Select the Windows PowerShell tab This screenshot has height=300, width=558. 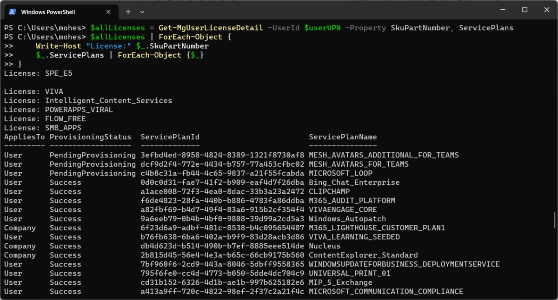tap(60, 12)
